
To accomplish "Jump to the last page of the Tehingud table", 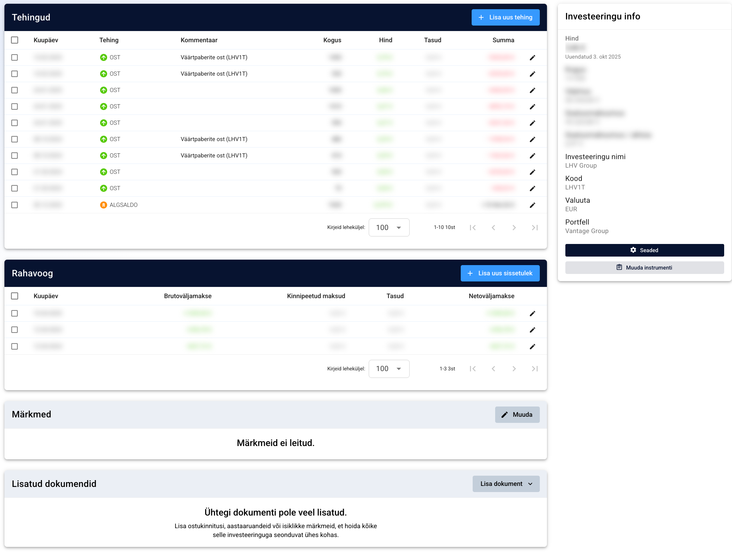I will coord(535,228).
